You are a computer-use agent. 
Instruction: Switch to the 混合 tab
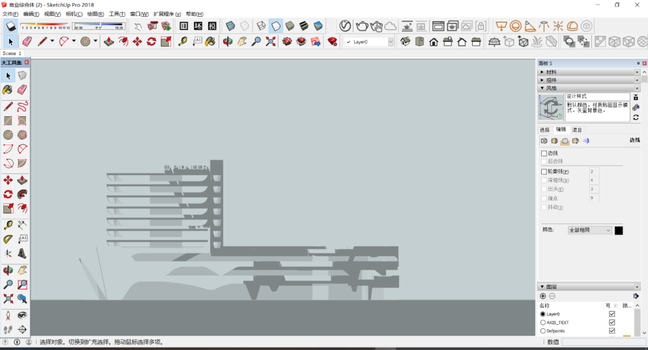577,129
